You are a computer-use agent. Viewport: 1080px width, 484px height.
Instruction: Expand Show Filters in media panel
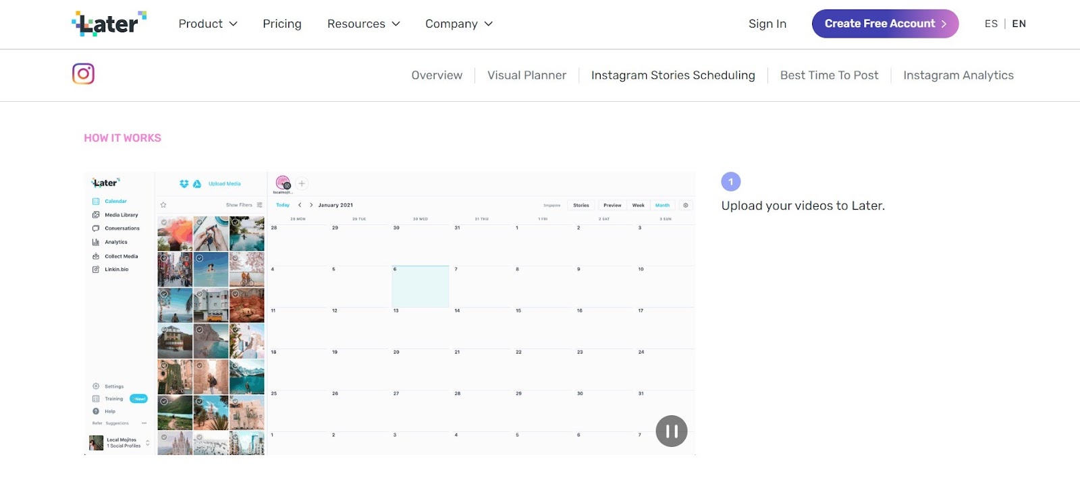pos(244,205)
